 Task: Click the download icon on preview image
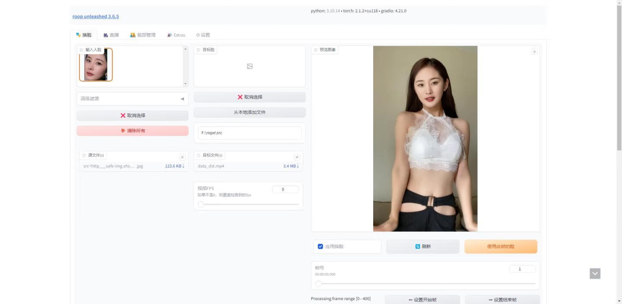point(534,51)
